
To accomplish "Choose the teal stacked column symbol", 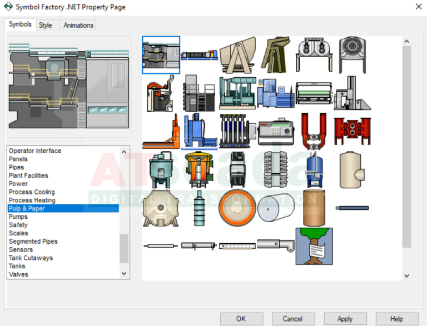I will point(199,208).
